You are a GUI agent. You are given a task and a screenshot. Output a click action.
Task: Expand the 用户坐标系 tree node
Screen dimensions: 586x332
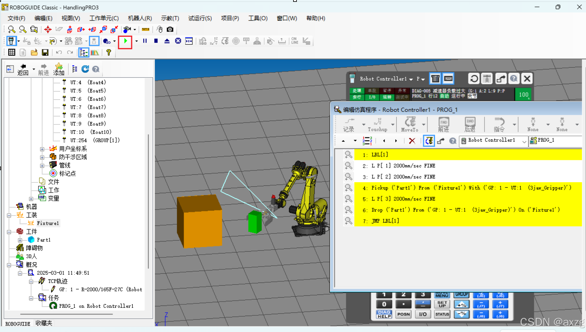pos(42,149)
